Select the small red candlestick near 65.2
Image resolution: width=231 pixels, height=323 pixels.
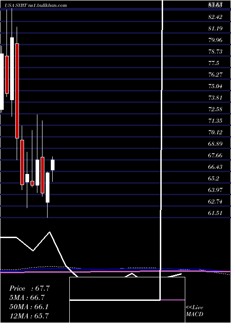click(32, 183)
